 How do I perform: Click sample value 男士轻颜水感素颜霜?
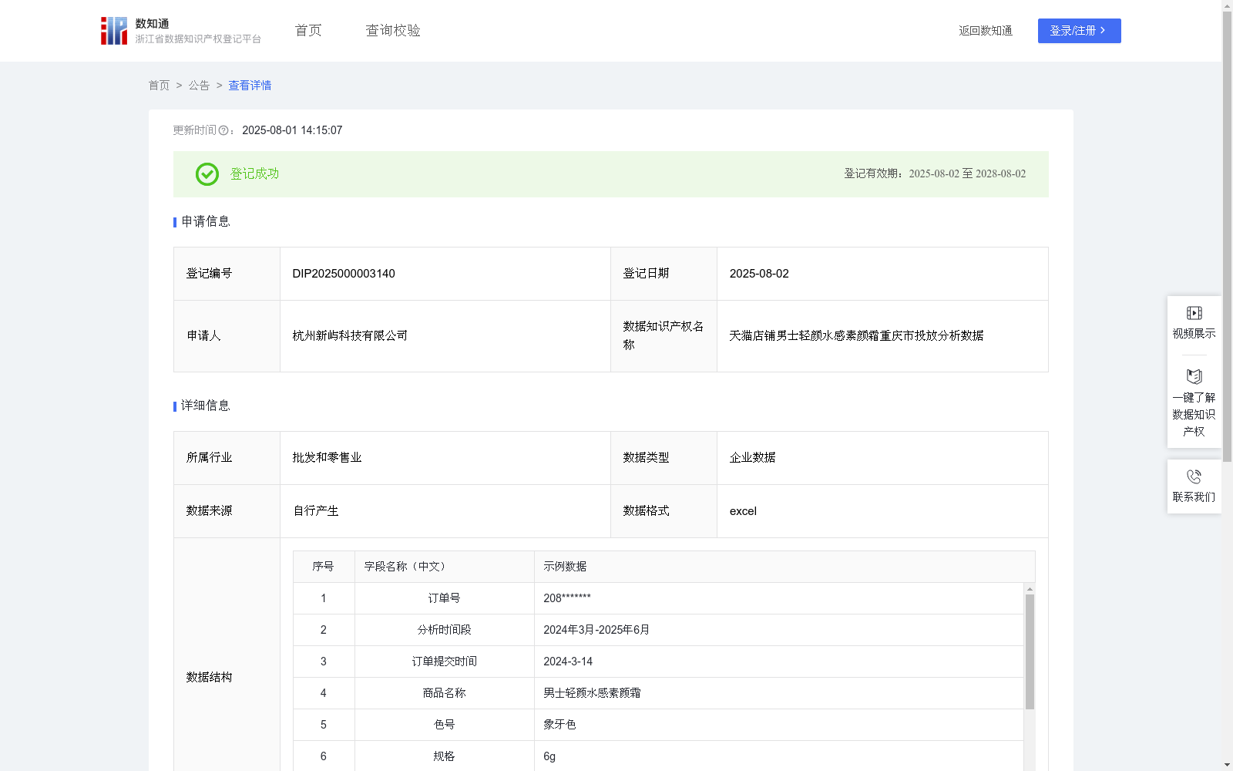(592, 693)
